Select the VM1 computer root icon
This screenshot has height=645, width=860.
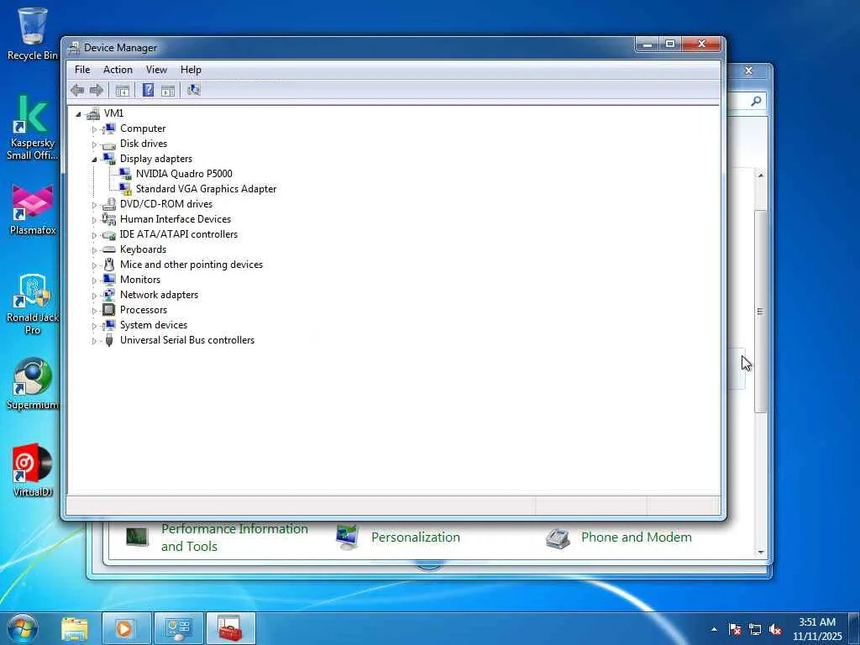(x=93, y=113)
